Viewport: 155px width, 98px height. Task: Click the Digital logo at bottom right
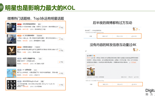[x=150, y=92]
